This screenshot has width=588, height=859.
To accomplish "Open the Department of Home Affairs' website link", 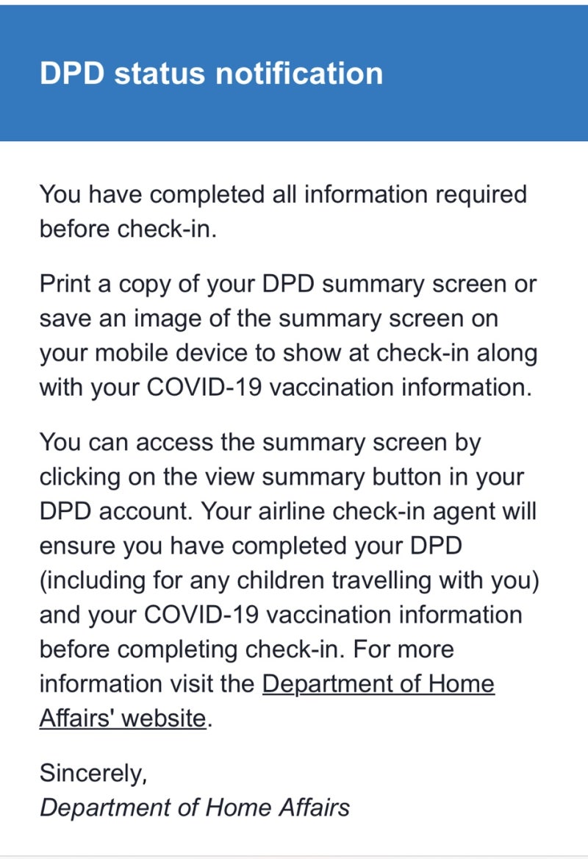I will (378, 683).
